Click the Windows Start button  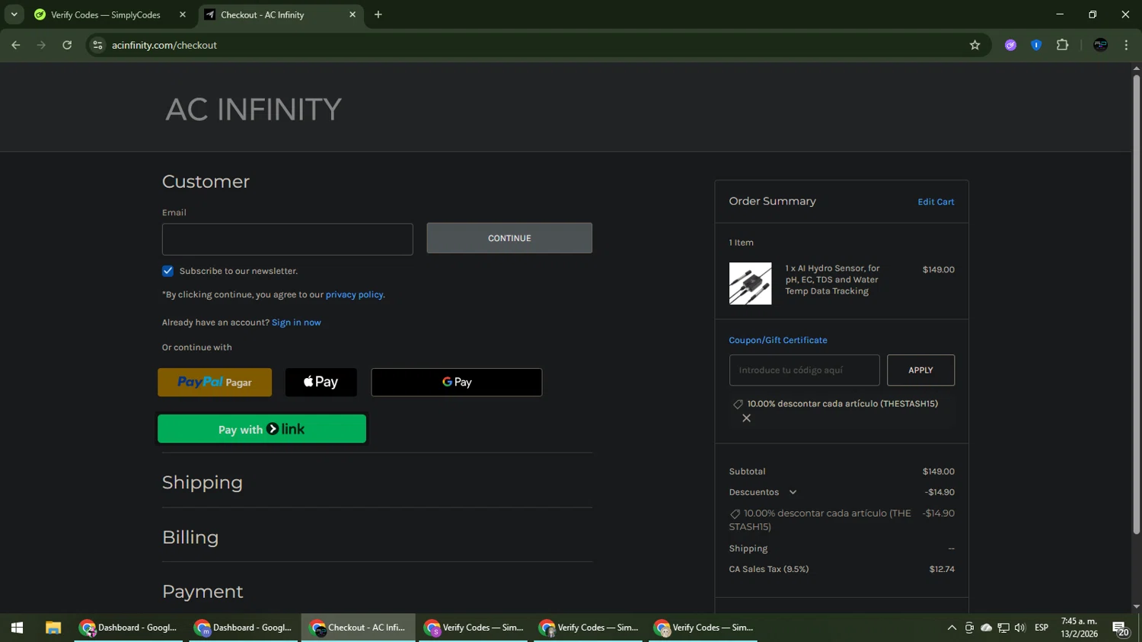(17, 628)
